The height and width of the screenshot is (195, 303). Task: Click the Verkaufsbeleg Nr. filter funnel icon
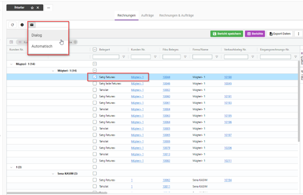(x=252, y=56)
